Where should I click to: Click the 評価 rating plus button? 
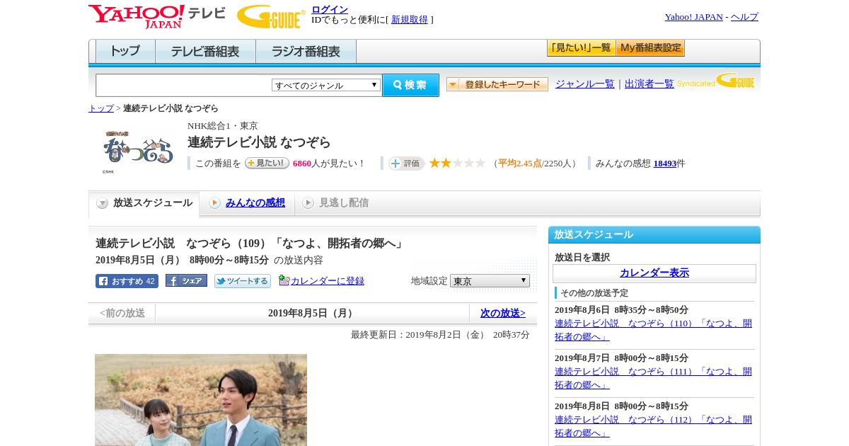pyautogui.click(x=406, y=164)
